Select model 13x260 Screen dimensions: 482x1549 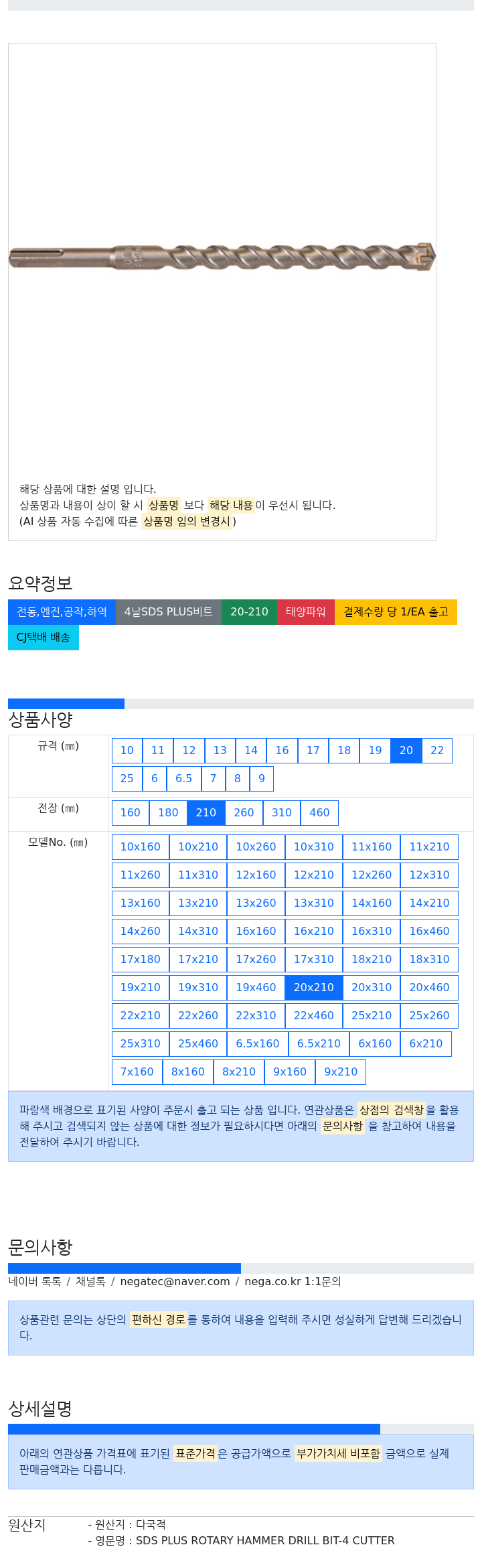coord(256,903)
